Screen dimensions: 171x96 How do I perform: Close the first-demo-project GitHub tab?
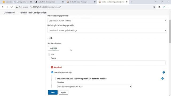tap(63, 2)
